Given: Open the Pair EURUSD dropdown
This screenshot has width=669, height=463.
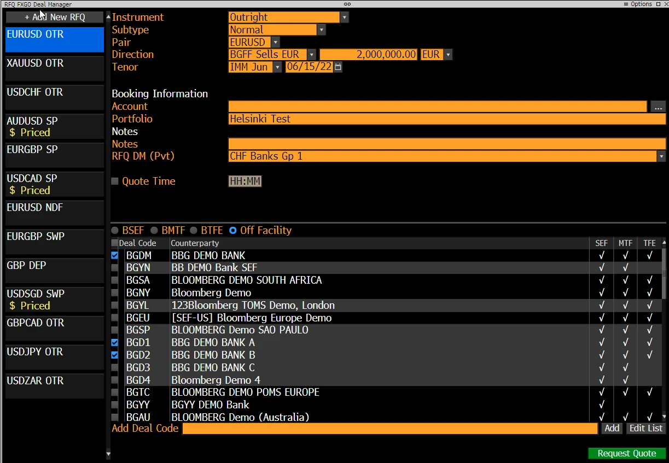Looking at the screenshot, I should 275,42.
